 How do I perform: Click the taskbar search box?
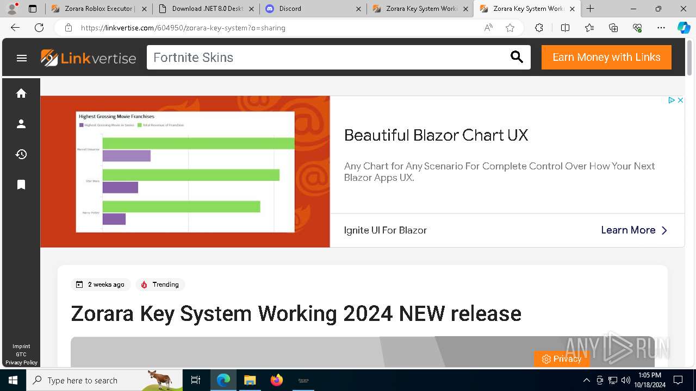coord(104,380)
